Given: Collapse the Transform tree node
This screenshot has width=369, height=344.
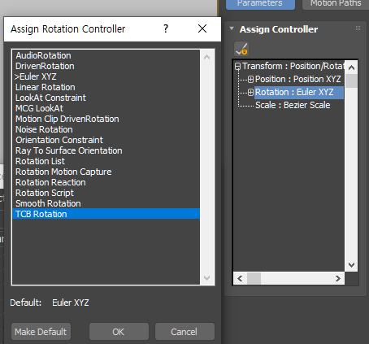Looking at the screenshot, I should tap(237, 66).
